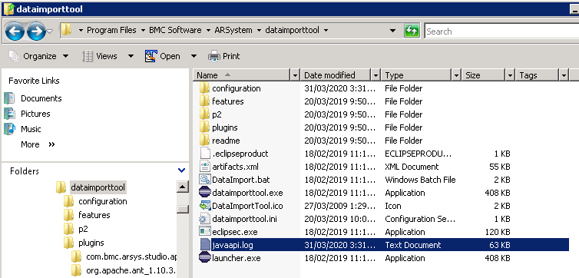This screenshot has width=579, height=278.
Task: Collapse the Folders pane chevron
Action: (181, 170)
